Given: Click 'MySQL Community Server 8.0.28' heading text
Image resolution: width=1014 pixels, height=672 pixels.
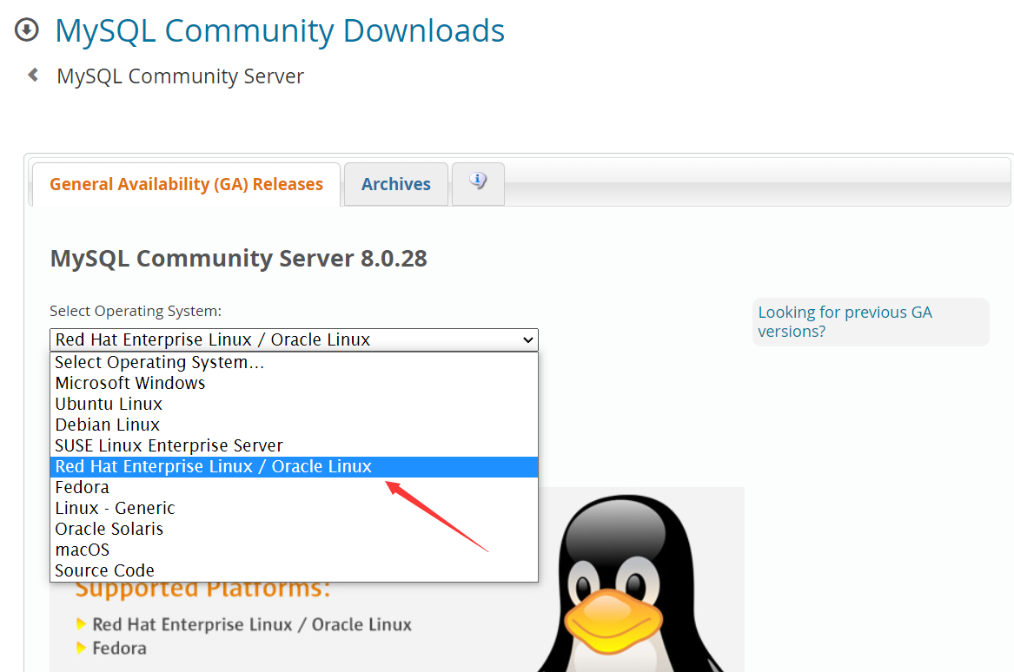Looking at the screenshot, I should click(239, 259).
